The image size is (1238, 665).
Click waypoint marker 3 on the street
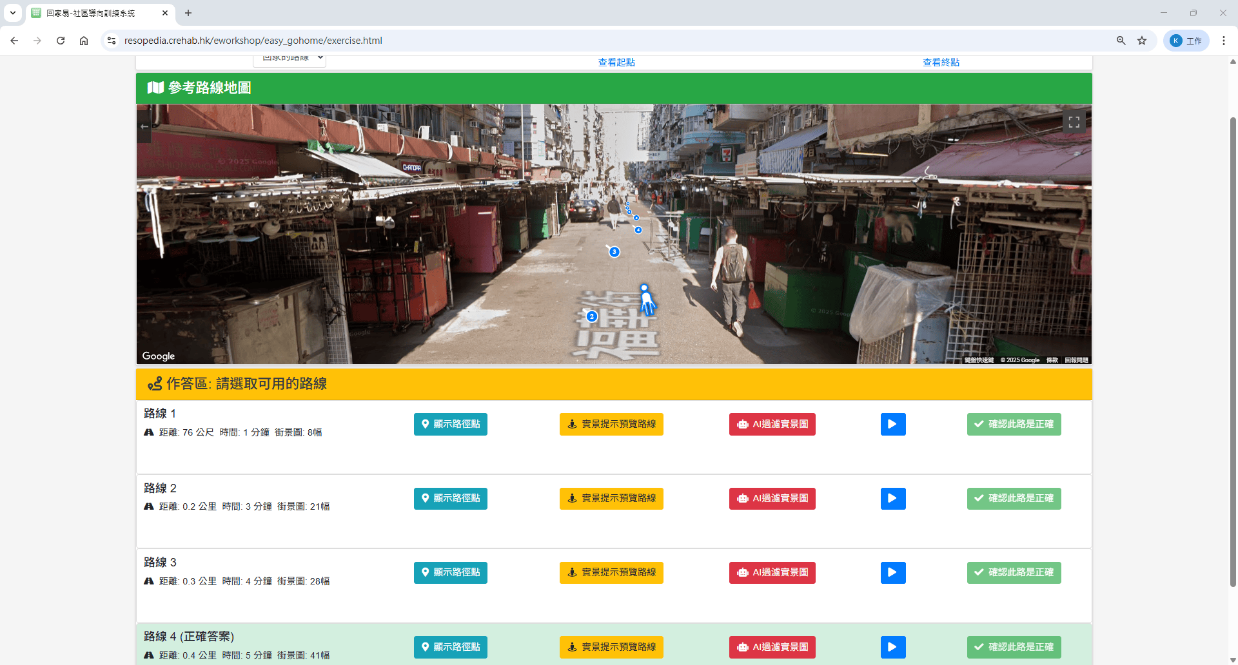(x=614, y=252)
